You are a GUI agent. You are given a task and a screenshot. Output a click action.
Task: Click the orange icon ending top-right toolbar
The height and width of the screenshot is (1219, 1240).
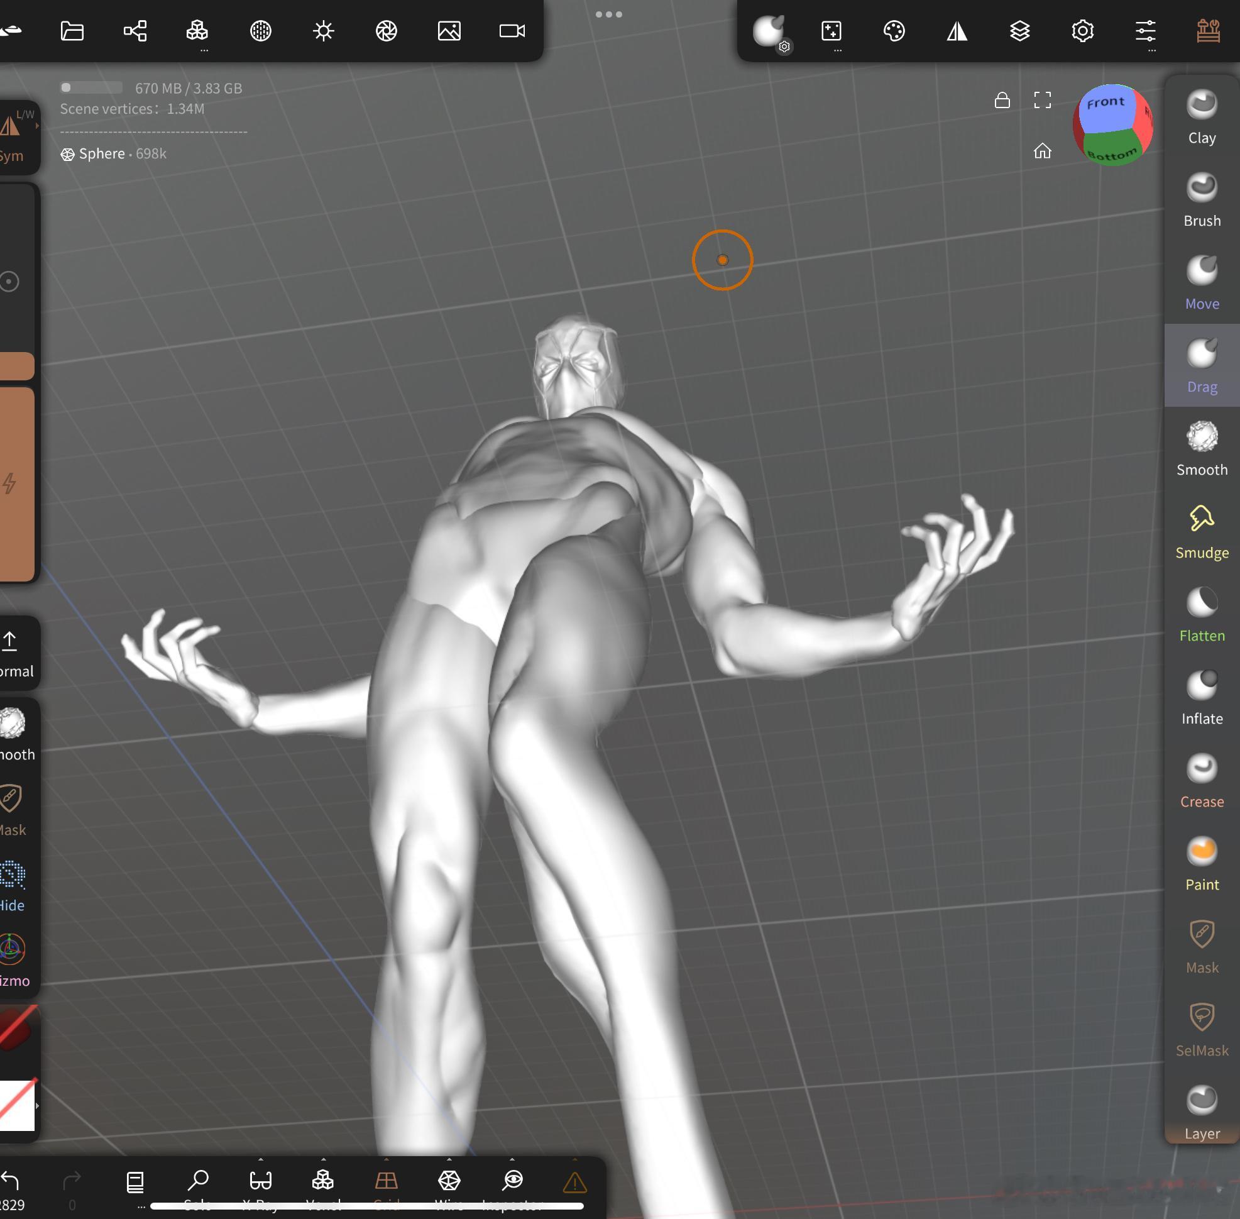pyautogui.click(x=1208, y=31)
